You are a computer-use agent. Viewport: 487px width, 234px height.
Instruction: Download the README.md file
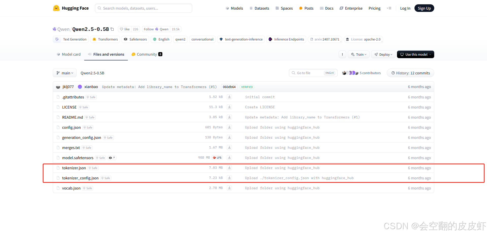229,117
